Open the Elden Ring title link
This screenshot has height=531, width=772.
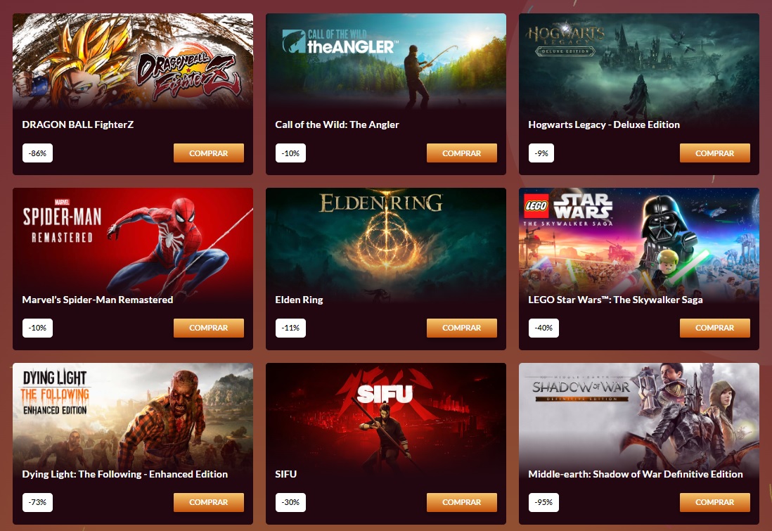click(299, 300)
